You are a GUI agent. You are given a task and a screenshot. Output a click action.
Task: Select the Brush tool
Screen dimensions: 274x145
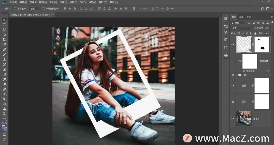coord(4,54)
